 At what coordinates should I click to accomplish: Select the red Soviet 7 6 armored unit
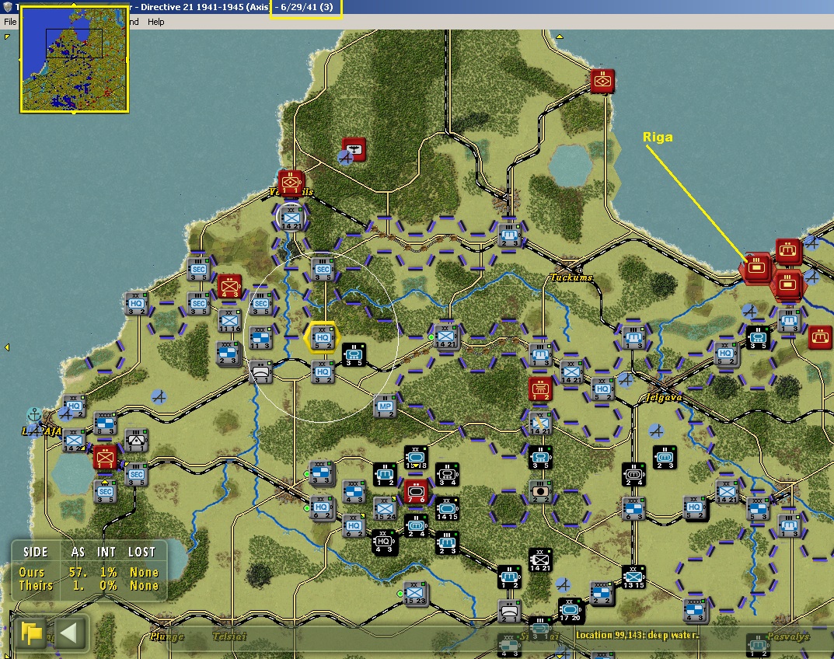pos(416,491)
